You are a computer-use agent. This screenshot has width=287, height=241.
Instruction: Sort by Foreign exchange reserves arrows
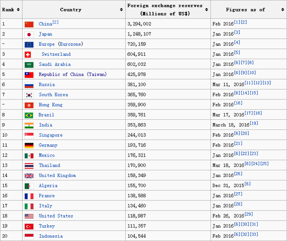pos(207,10)
